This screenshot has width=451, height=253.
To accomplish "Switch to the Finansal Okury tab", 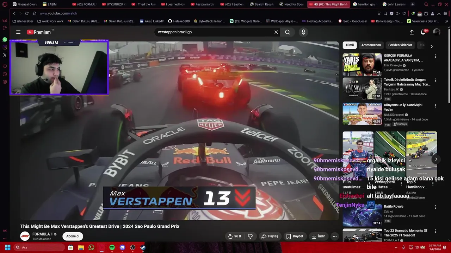I will tap(25, 4).
